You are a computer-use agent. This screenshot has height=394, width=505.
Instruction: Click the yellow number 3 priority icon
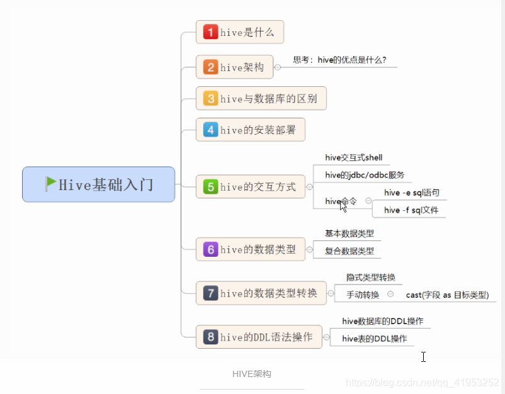point(211,98)
